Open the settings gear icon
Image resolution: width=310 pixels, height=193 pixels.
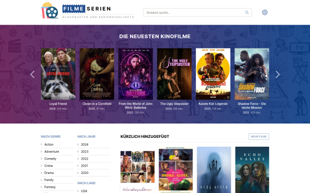click(265, 12)
